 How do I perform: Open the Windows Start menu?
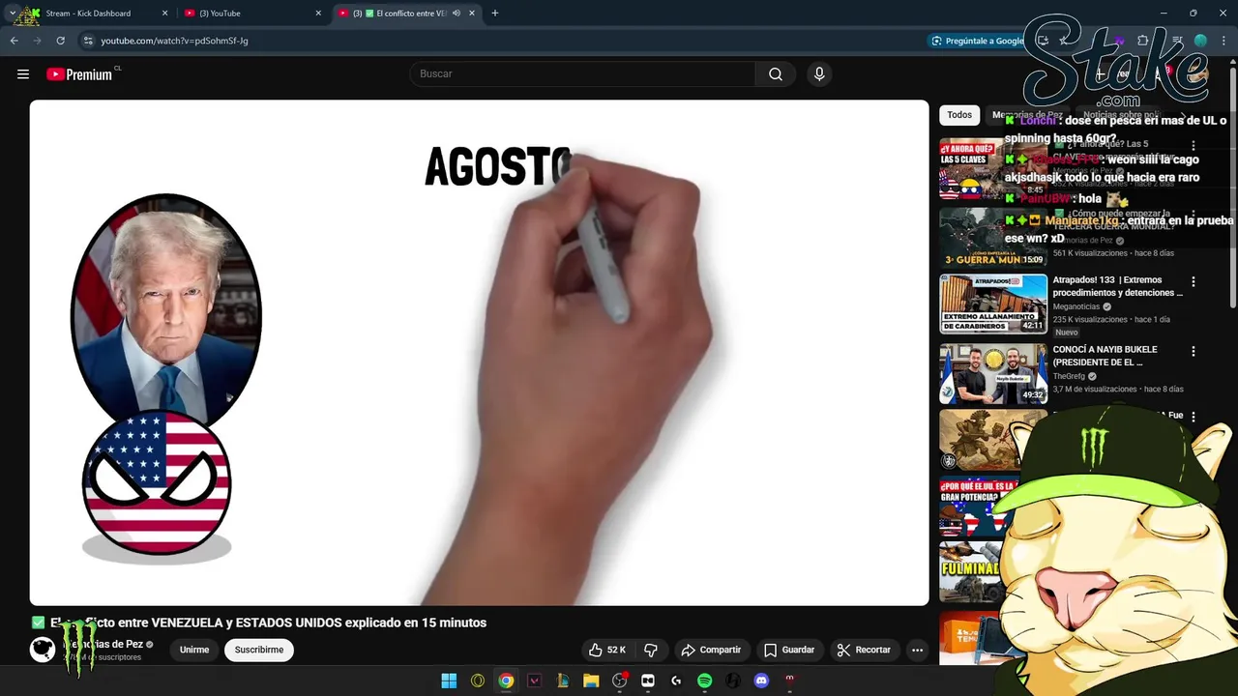(x=449, y=681)
